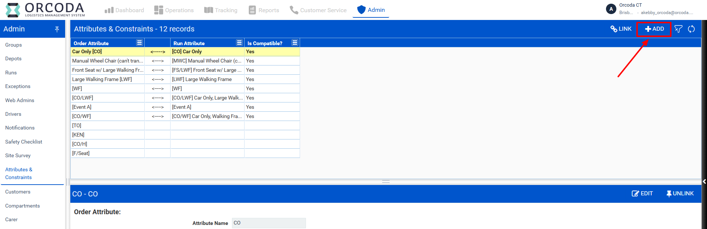Click the clear filter funnel icon
This screenshot has height=229, width=707.
click(678, 29)
